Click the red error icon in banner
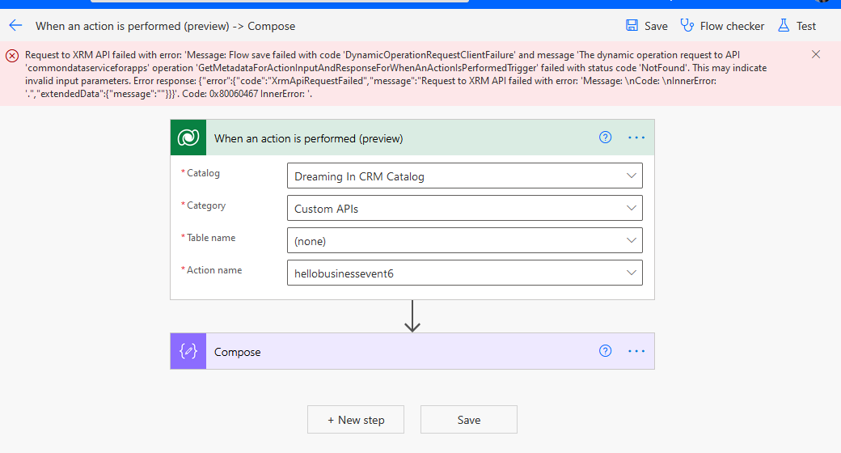 coord(12,55)
